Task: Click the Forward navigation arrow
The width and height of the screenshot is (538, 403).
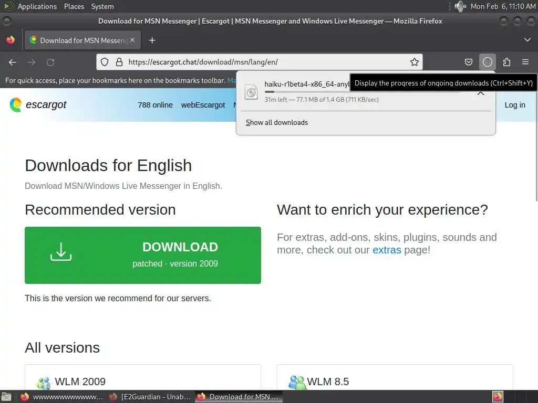Action: (32, 62)
